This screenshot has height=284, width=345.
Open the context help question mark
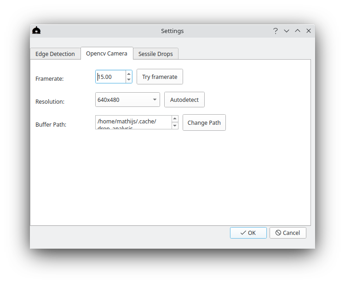click(x=275, y=31)
